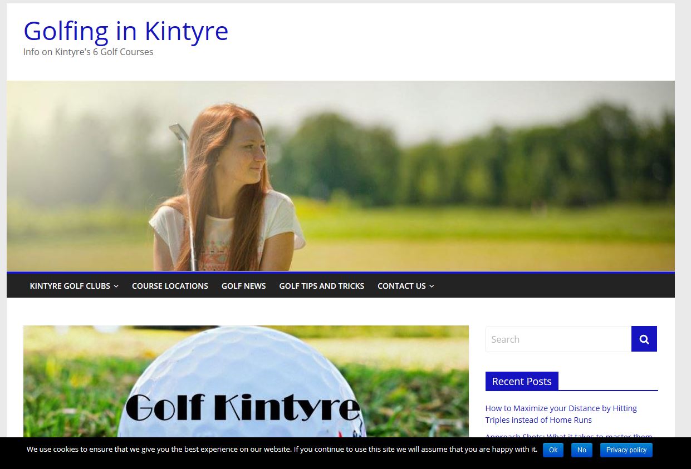Accept cookies with the Ok button
The width and height of the screenshot is (691, 469).
[x=552, y=450]
